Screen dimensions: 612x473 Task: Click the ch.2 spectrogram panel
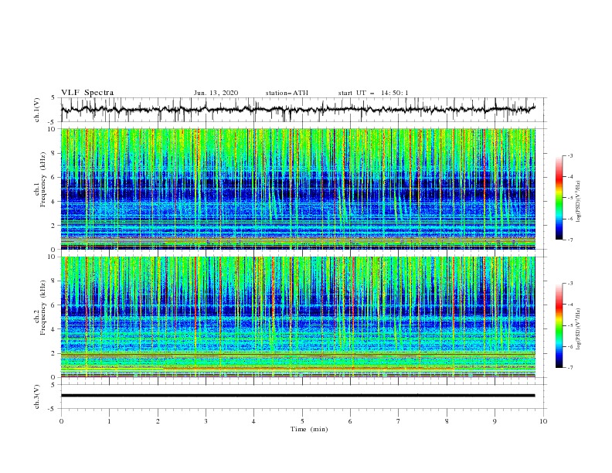pos(297,317)
